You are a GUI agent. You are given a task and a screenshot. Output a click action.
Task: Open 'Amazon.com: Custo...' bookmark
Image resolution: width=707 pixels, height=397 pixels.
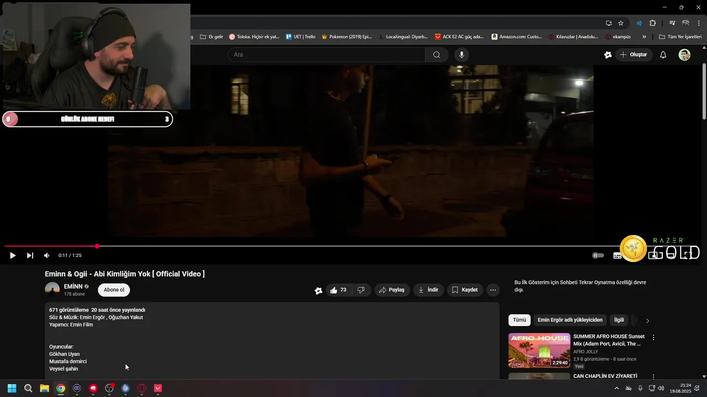[x=516, y=37]
